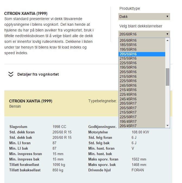
Task: Select 205/60R16 in the size list
Action: click(142, 40)
